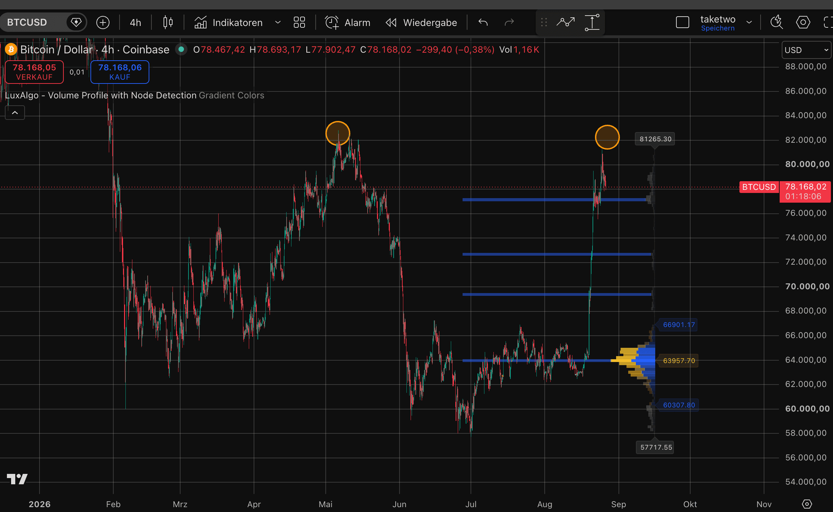
Task: Click the Bitcoin / Dollar chart title
Action: coord(95,50)
